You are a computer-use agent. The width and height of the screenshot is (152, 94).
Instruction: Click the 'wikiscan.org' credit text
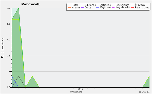(x=76, y=92)
